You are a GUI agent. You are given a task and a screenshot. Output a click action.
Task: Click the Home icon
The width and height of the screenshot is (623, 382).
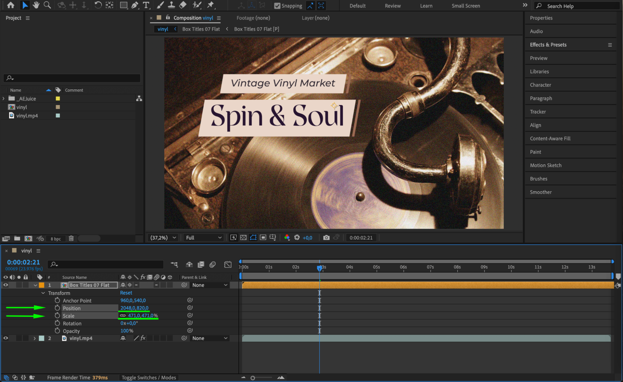[11, 5]
